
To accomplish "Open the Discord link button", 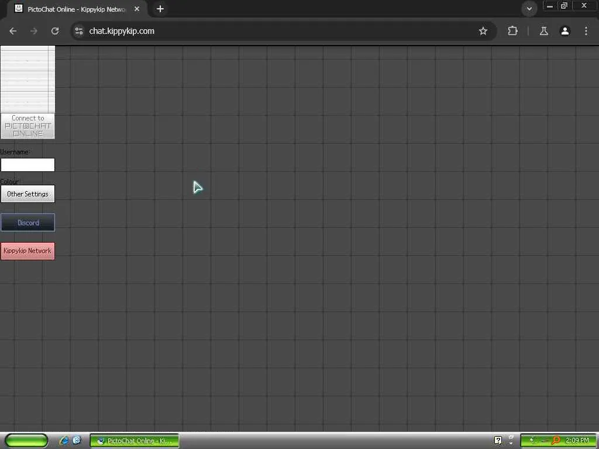I will click(27, 223).
